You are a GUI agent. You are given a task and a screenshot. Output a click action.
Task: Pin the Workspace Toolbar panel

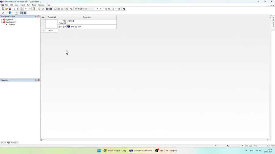(36, 16)
